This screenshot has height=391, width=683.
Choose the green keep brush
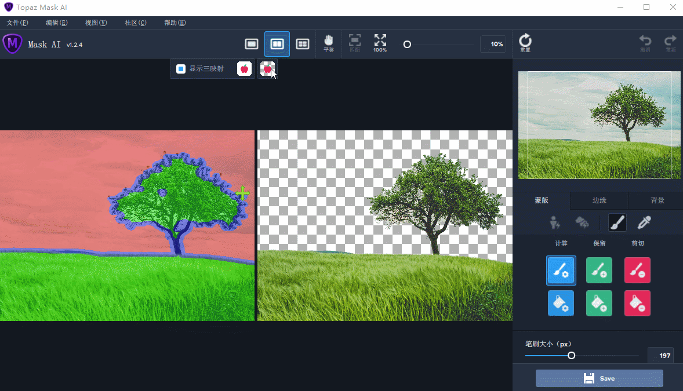[599, 271]
